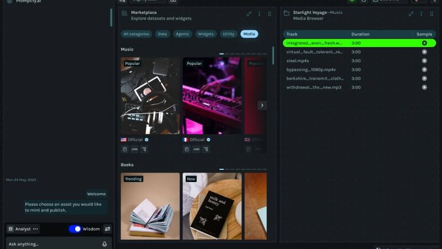This screenshot has height=249, width=442.
Task: Click the New badge on book card
Action: pyautogui.click(x=191, y=179)
